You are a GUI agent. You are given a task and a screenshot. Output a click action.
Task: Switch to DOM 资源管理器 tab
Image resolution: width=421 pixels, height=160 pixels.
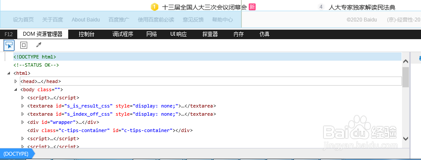click(x=43, y=34)
